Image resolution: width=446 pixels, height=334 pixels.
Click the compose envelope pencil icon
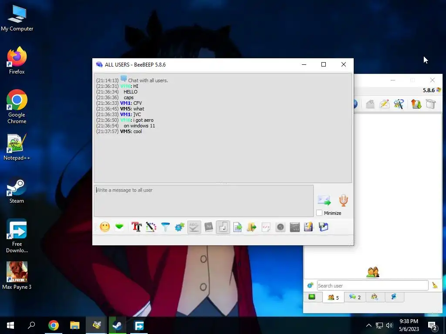pyautogui.click(x=384, y=104)
